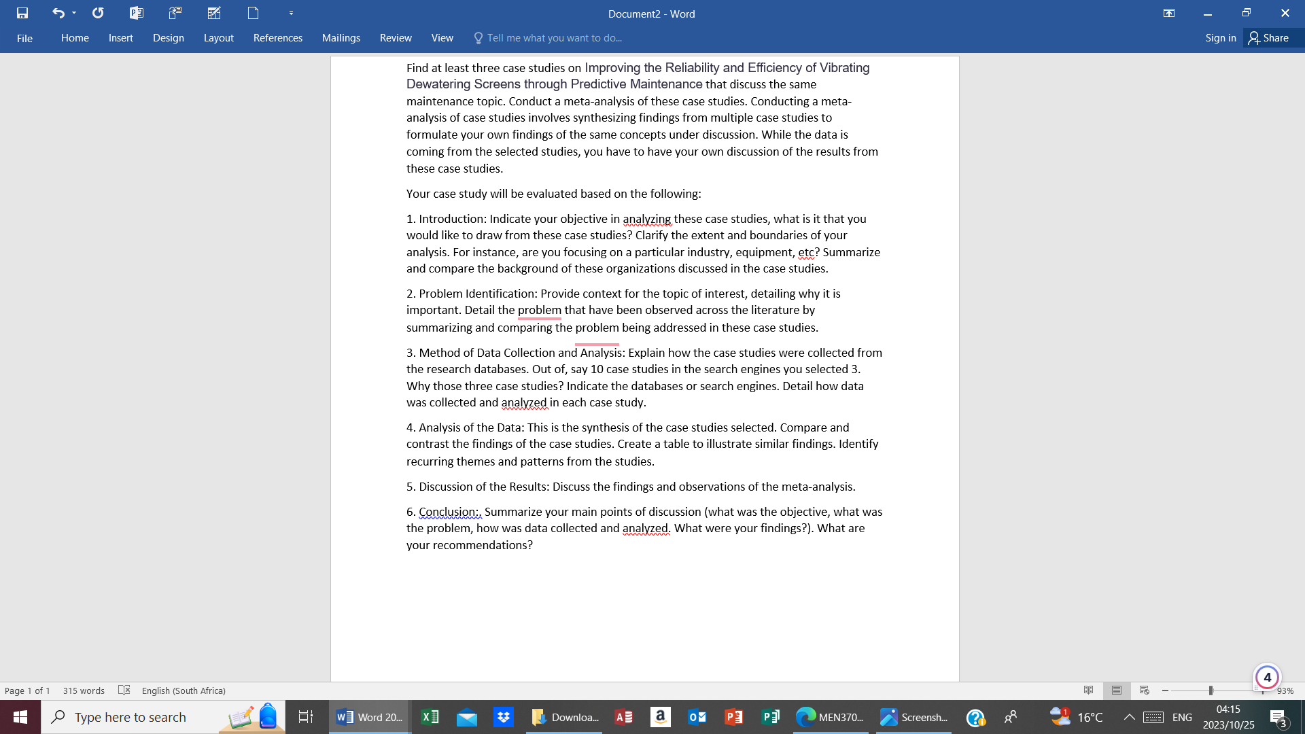This screenshot has width=1305, height=734.
Task: Click the New Blank Document icon
Action: point(253,12)
